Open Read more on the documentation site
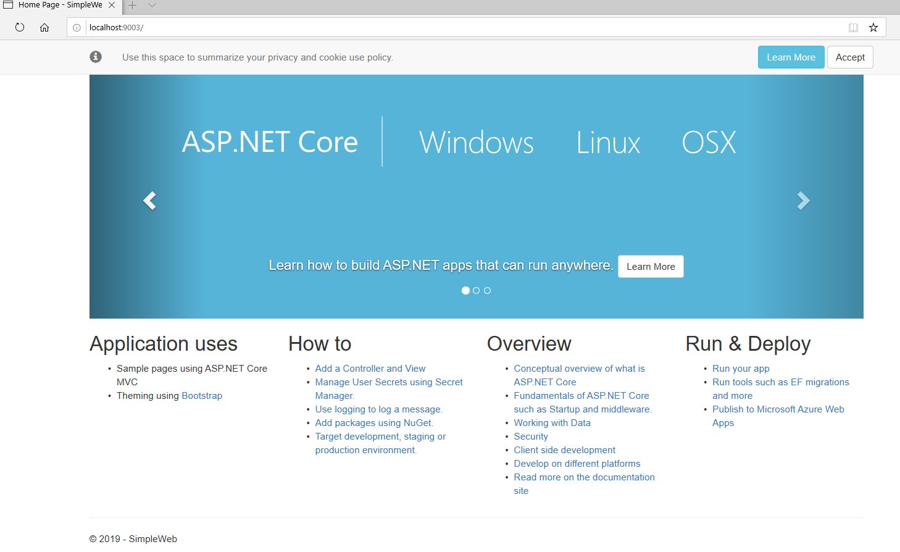900x552 pixels. [x=584, y=484]
